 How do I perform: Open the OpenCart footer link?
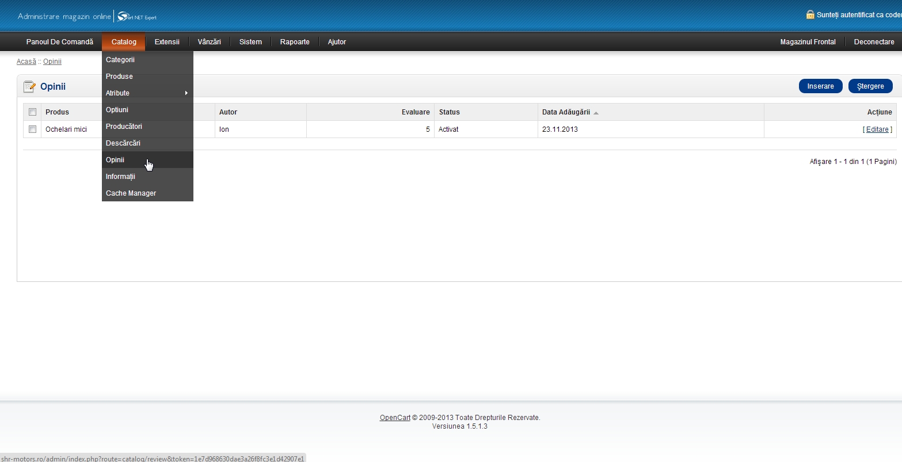pyautogui.click(x=395, y=418)
